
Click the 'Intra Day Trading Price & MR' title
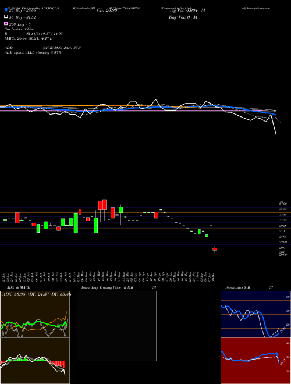(107, 287)
